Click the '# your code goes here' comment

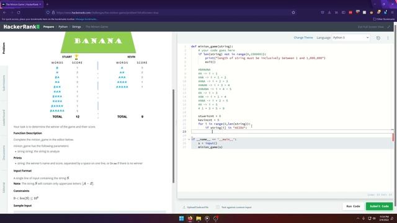(x=216, y=50)
